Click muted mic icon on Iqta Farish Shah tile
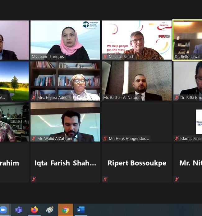 pyautogui.click(x=34, y=179)
